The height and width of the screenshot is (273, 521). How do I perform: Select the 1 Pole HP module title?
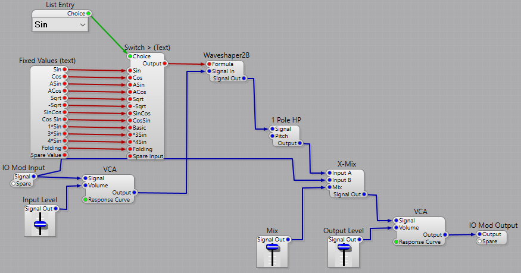[286, 120]
